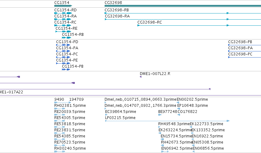Select Dmel_neb_010715_0894_0663.3prime
This screenshot has width=261, height=153.
click(x=140, y=99)
